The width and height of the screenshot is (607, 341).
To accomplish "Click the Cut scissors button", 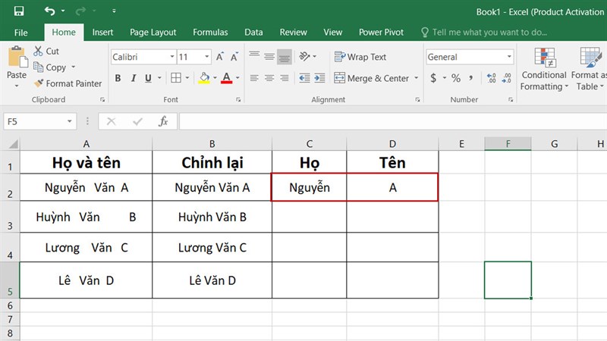I will (46, 51).
